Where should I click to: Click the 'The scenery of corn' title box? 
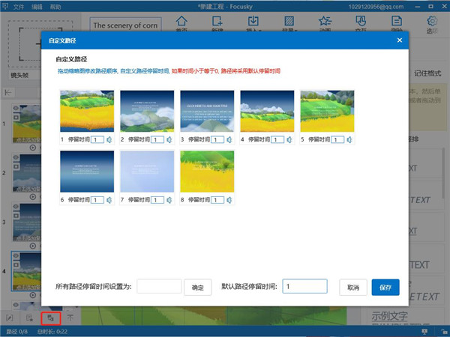pyautogui.click(x=125, y=25)
